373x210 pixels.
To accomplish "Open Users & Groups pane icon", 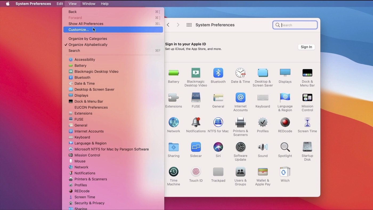I will (x=240, y=172).
